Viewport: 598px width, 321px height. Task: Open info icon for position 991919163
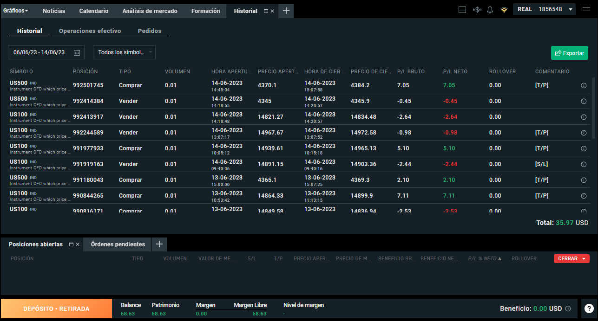pos(584,164)
